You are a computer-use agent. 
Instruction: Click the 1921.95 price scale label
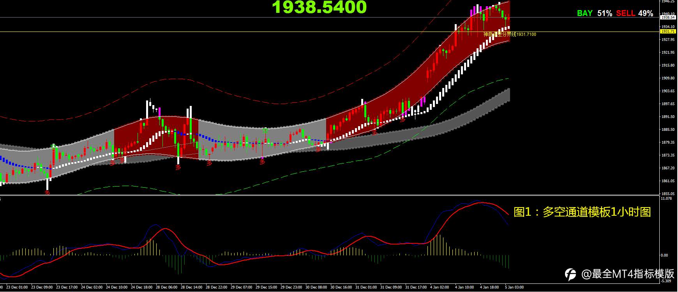(x=668, y=52)
